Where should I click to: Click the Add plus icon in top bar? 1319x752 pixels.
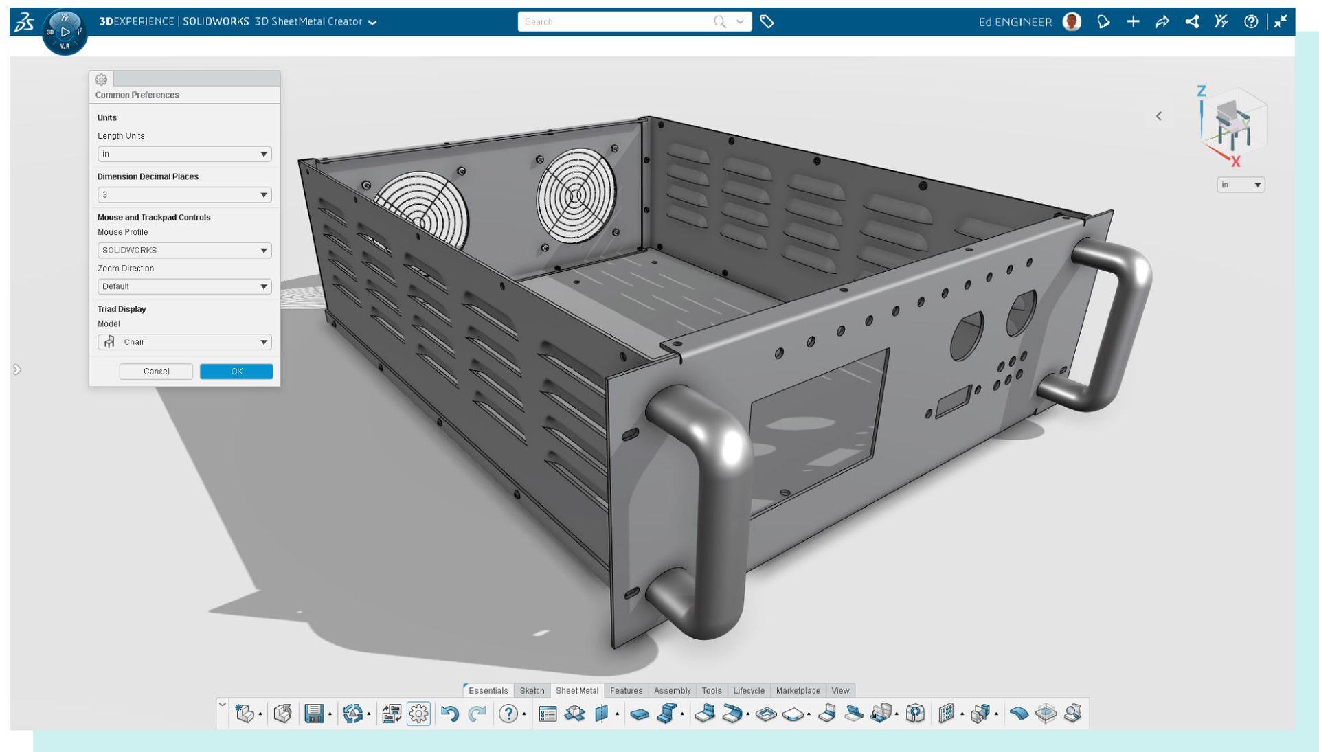(1133, 22)
